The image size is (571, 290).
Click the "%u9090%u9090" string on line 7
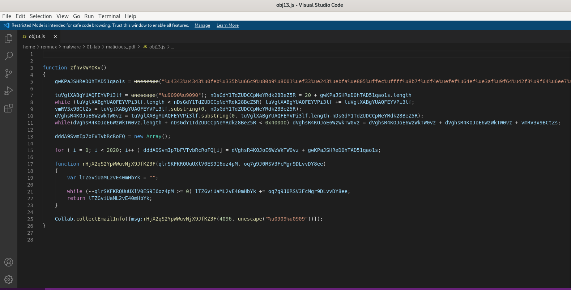(180, 95)
